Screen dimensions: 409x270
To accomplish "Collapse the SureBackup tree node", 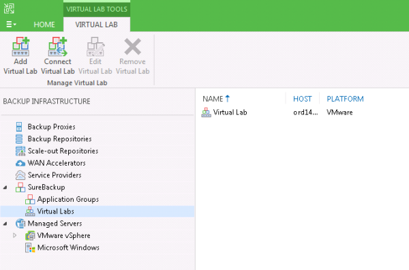I will [5, 187].
